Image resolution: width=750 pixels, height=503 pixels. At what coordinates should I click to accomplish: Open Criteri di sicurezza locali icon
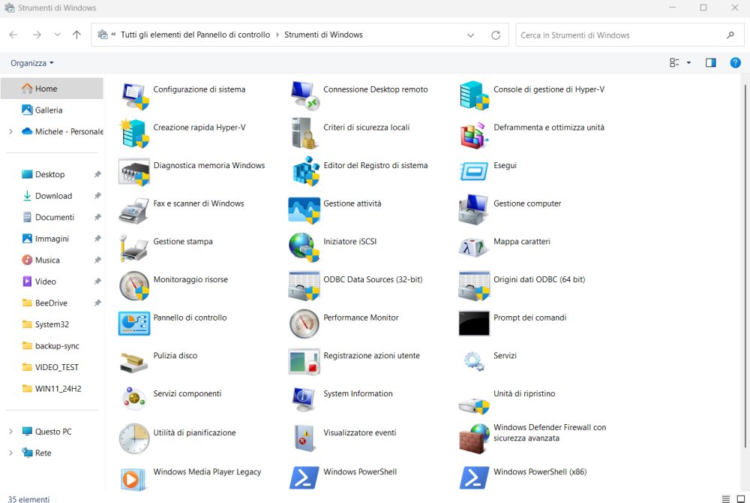tap(304, 134)
